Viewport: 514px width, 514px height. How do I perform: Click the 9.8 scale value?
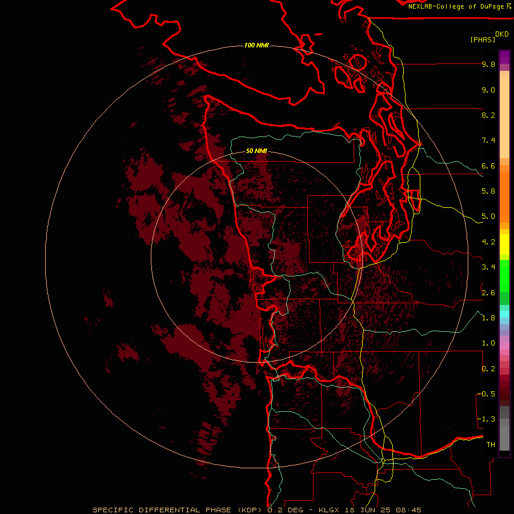(x=488, y=64)
